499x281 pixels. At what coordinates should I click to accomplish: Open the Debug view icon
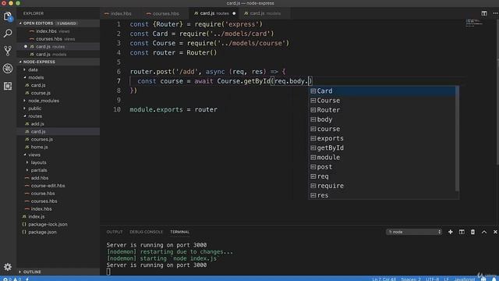8,69
